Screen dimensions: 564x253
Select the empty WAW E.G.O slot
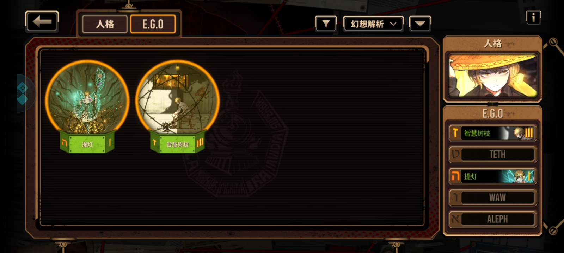tap(492, 197)
